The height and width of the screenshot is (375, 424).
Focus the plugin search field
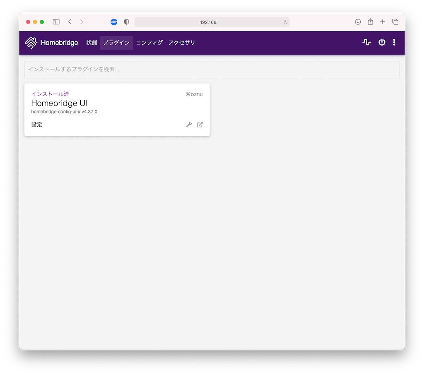click(x=212, y=70)
